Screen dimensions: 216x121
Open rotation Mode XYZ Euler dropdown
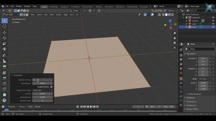[x=203, y=79]
